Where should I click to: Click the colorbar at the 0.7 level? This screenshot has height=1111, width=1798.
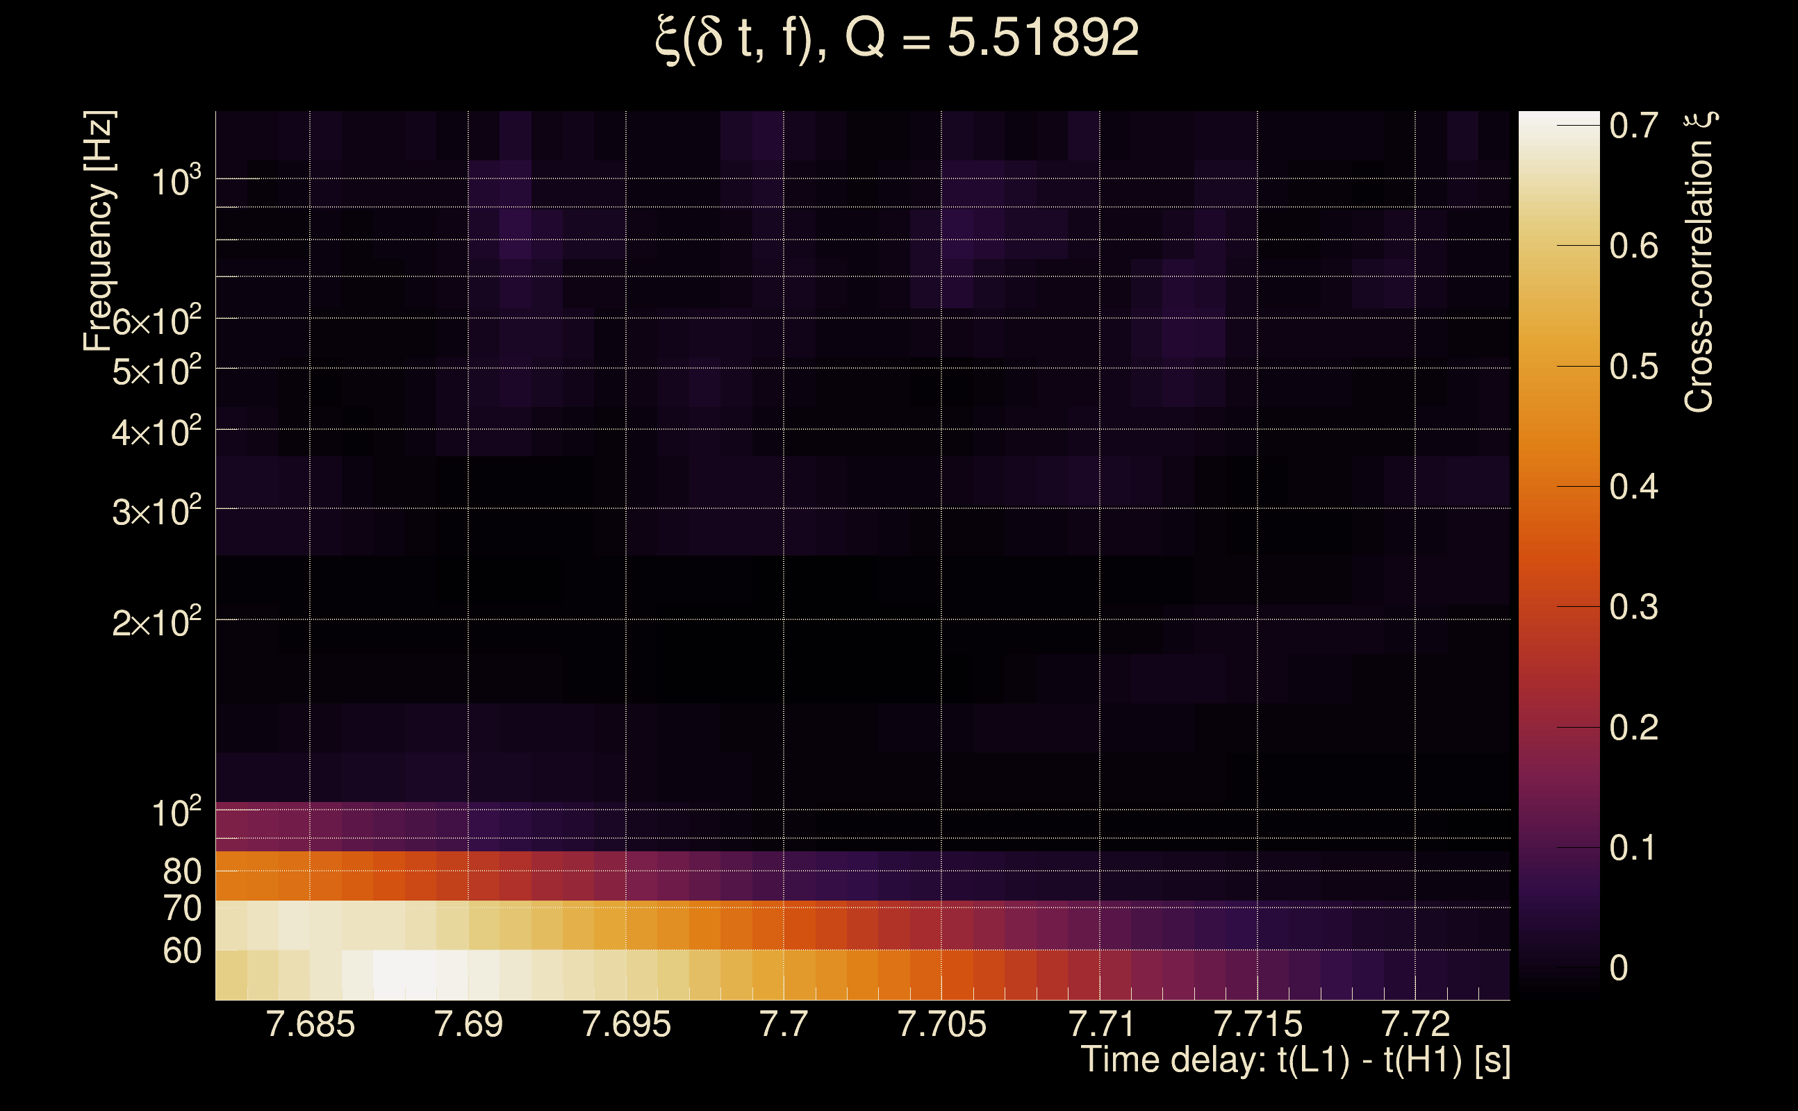click(x=1558, y=126)
